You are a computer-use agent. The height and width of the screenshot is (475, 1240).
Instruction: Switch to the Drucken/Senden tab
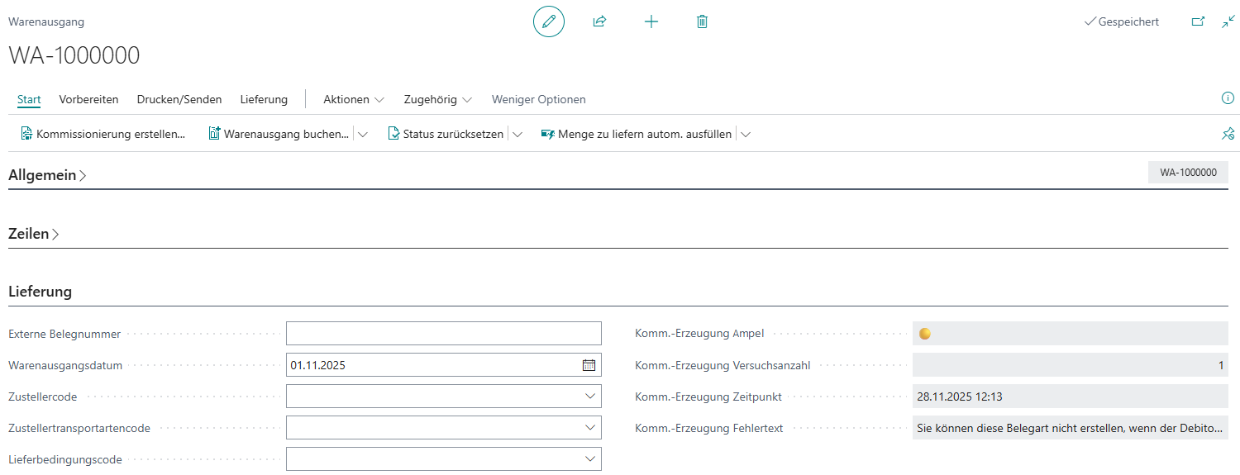click(179, 99)
